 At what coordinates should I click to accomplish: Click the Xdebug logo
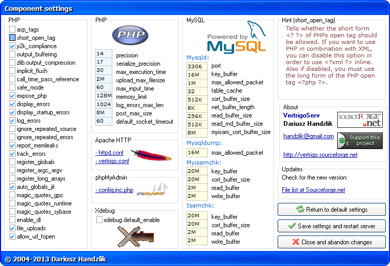pos(136,237)
